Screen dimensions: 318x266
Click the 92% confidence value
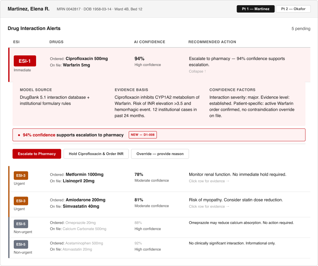[x=138, y=243]
